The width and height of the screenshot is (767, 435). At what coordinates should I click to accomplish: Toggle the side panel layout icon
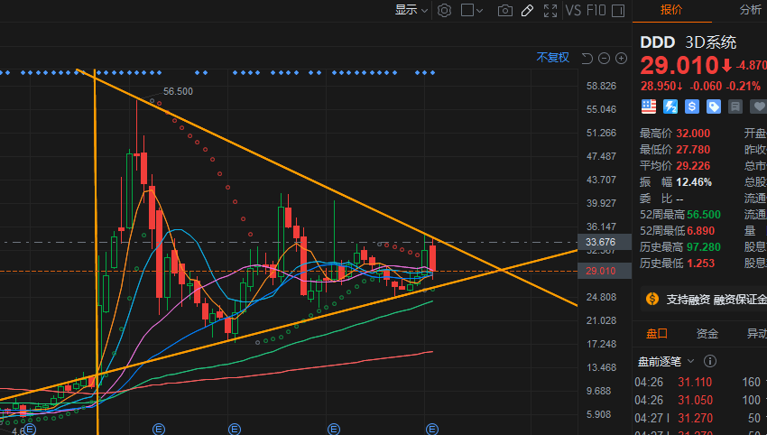[x=618, y=11]
